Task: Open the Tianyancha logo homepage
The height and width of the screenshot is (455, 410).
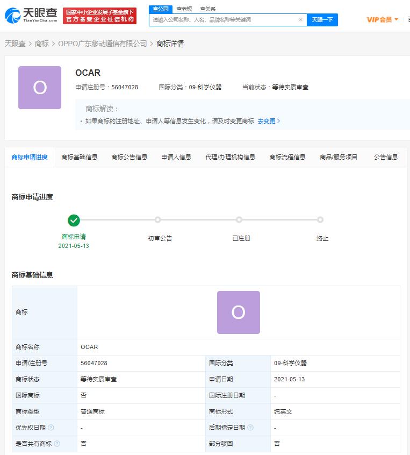Action: (x=31, y=16)
